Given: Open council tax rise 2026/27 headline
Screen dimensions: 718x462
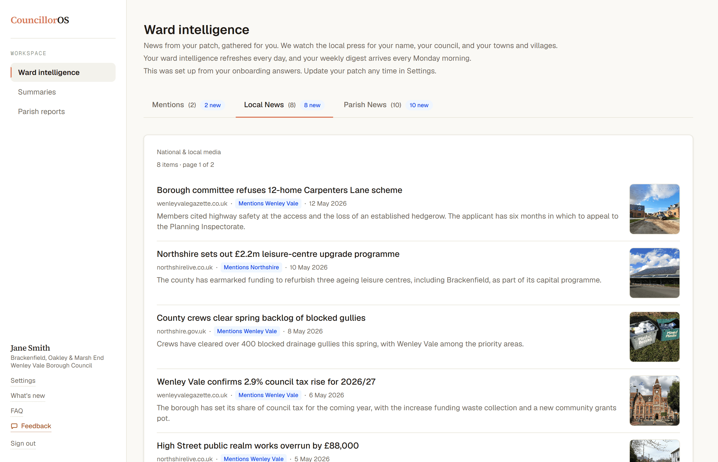Looking at the screenshot, I should point(266,381).
